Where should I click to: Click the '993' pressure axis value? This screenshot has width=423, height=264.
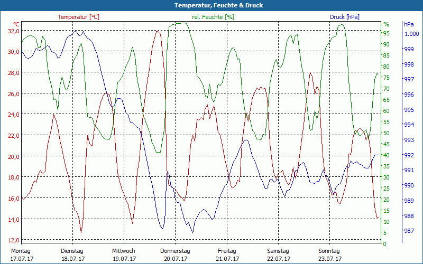[x=409, y=140]
